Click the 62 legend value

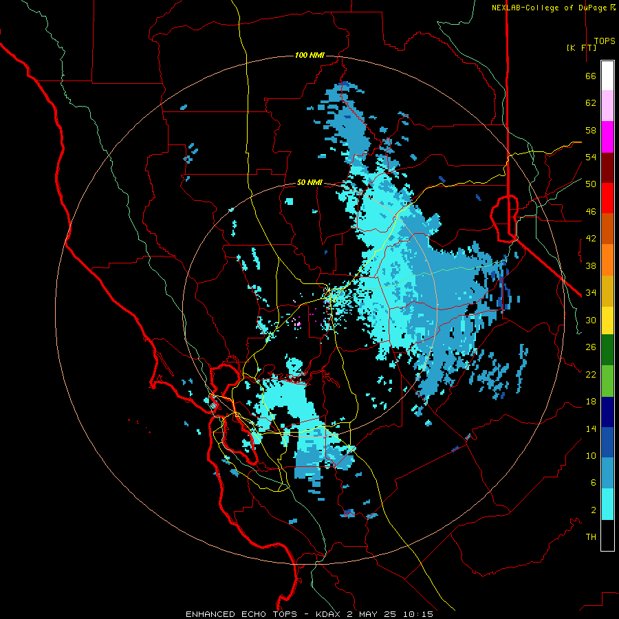[x=591, y=103]
